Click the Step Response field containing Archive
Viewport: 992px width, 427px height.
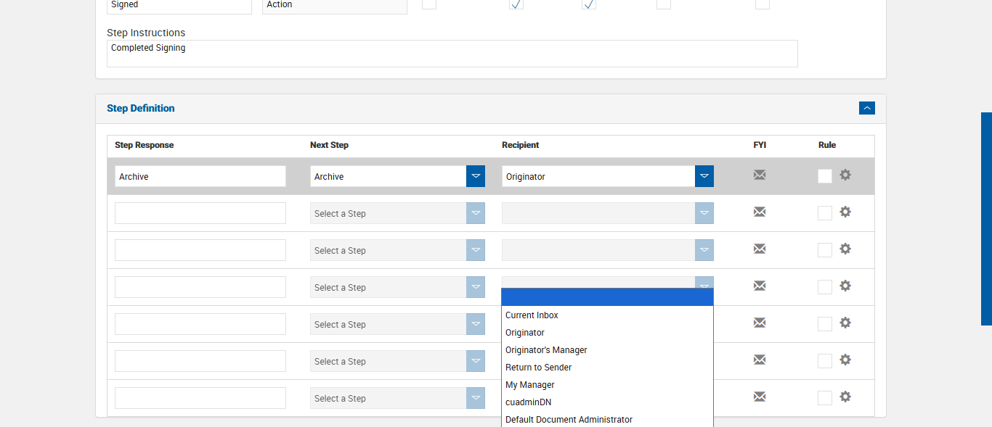point(200,176)
